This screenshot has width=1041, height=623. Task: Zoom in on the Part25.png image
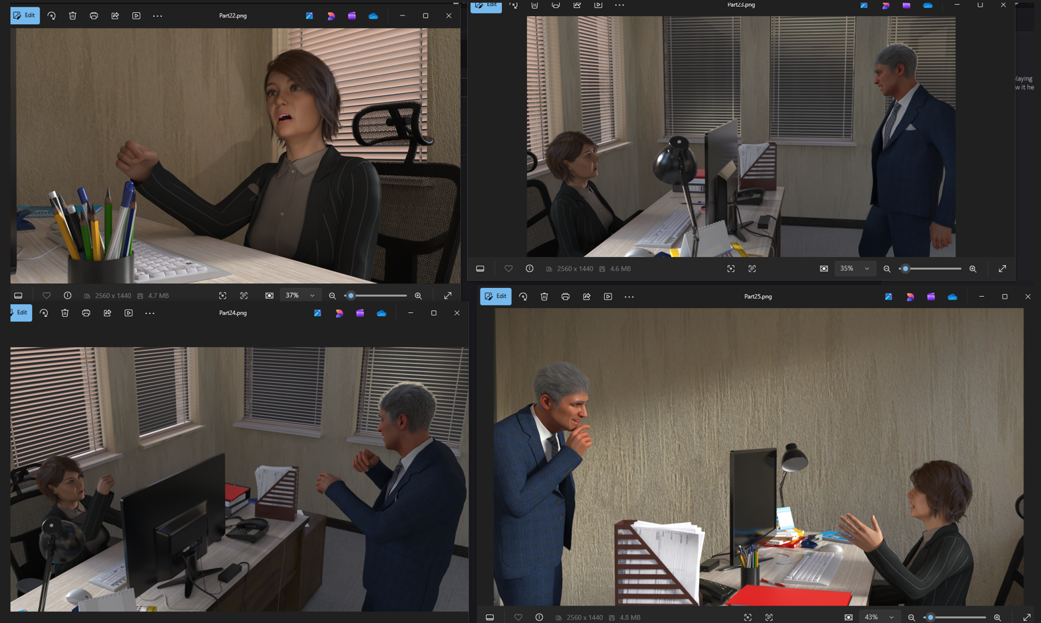coord(997,617)
